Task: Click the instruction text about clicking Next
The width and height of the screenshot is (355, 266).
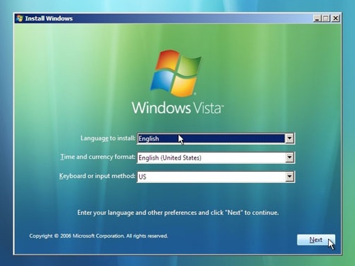Action: 178,213
